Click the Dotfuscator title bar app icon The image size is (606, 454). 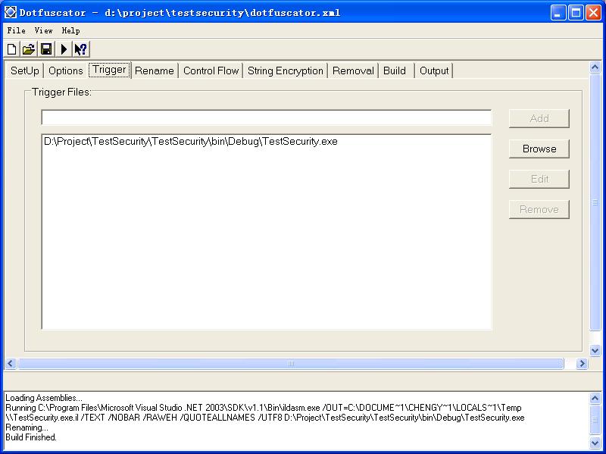11,12
